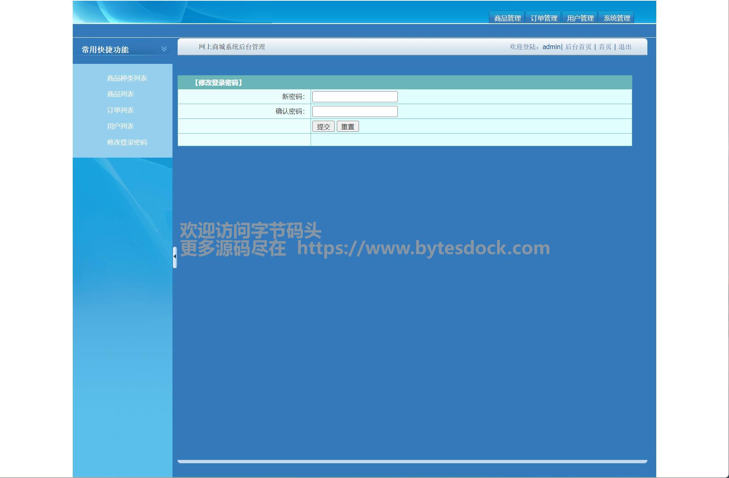Image resolution: width=729 pixels, height=478 pixels.
Task: Switch to the 用户管理 tab
Action: point(580,18)
